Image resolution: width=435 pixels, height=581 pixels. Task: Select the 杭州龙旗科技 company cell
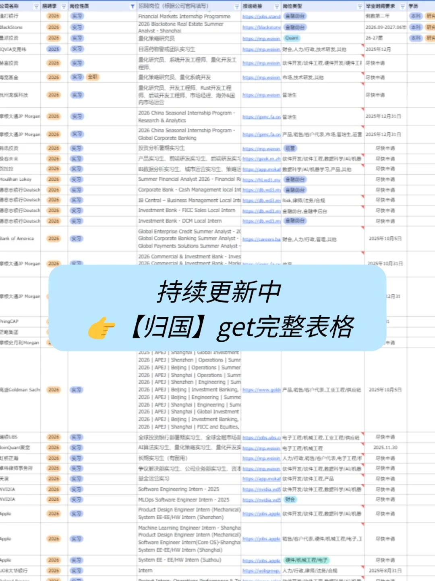(20, 95)
